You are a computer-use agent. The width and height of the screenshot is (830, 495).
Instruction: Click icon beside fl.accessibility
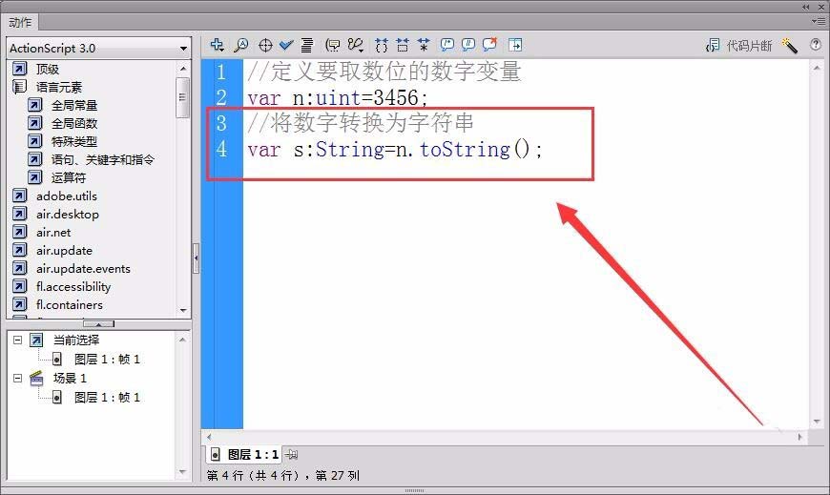pyautogui.click(x=19, y=286)
